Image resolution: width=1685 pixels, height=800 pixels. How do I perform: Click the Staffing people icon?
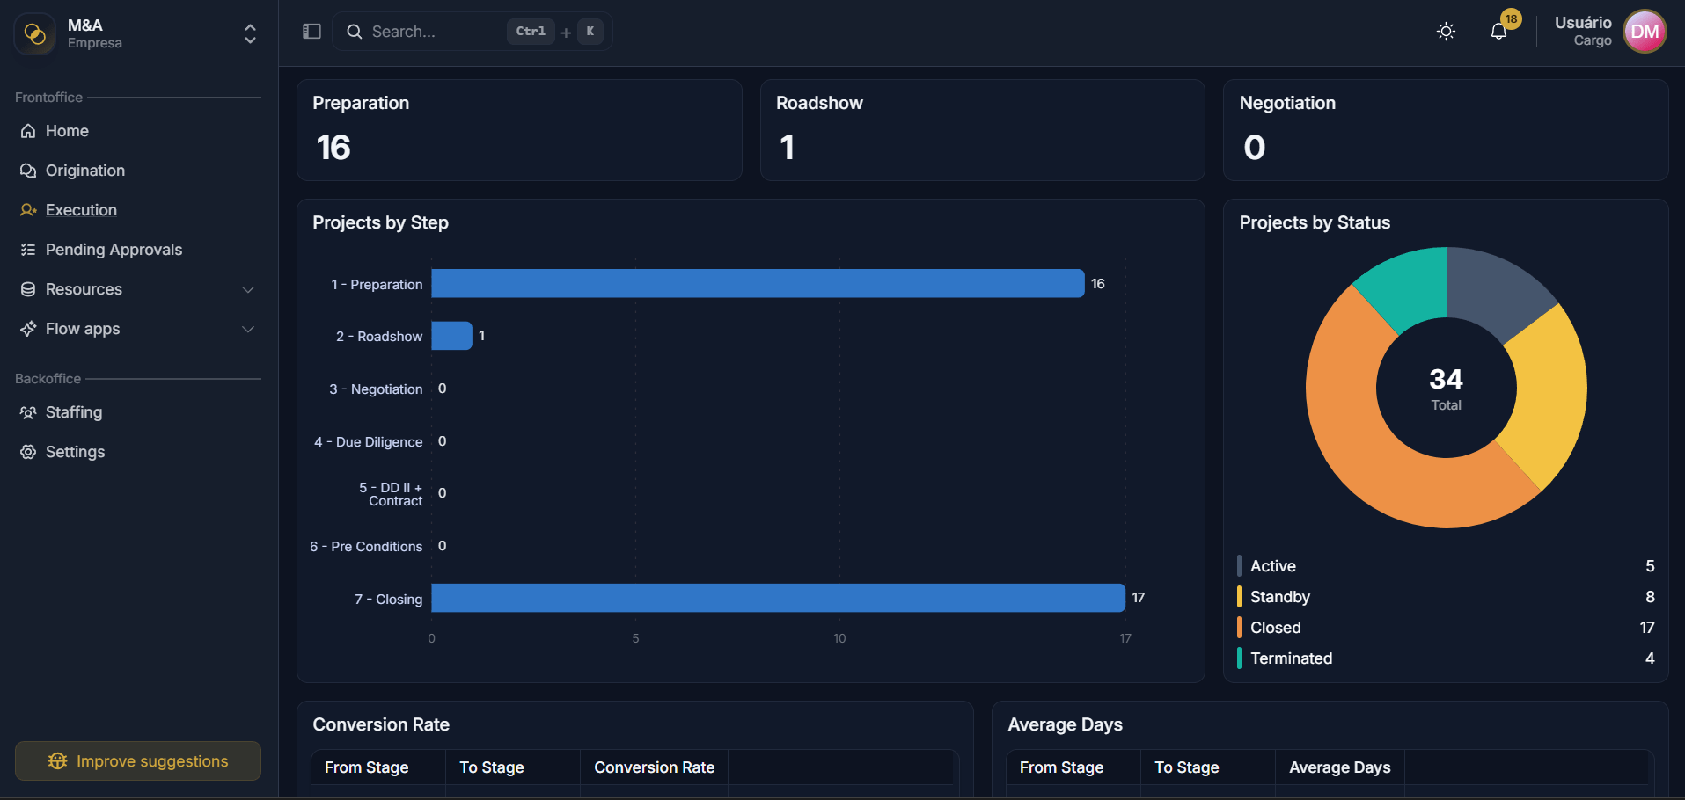point(28,412)
